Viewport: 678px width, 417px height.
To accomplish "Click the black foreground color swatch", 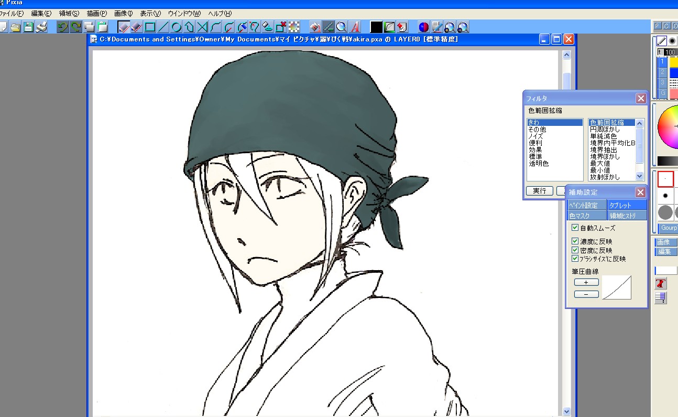I will click(x=376, y=27).
